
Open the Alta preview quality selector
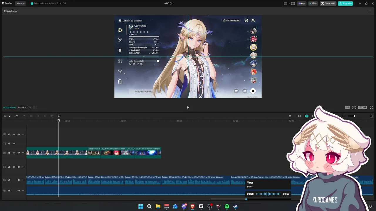pyautogui.click(x=348, y=108)
